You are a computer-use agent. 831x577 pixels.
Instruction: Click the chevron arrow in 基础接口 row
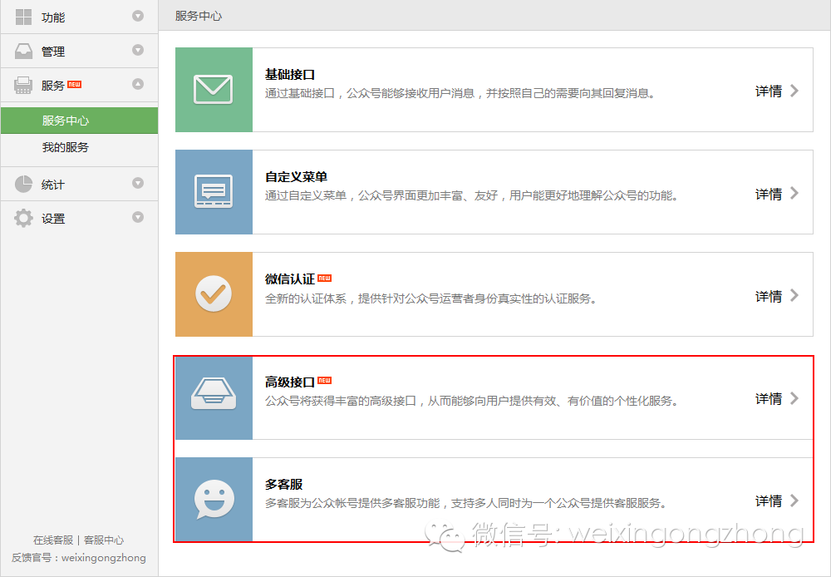[x=794, y=91]
